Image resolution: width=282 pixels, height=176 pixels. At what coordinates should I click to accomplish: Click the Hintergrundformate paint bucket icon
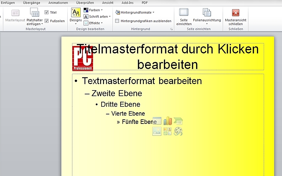[x=117, y=12]
